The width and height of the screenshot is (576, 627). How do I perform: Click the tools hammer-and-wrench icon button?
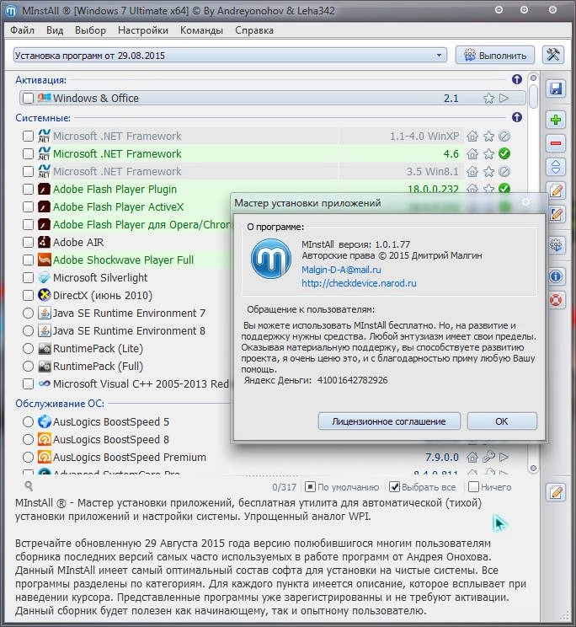tap(553, 55)
